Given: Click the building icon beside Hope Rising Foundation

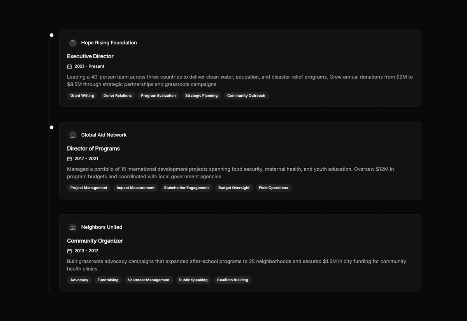Looking at the screenshot, I should (x=73, y=43).
